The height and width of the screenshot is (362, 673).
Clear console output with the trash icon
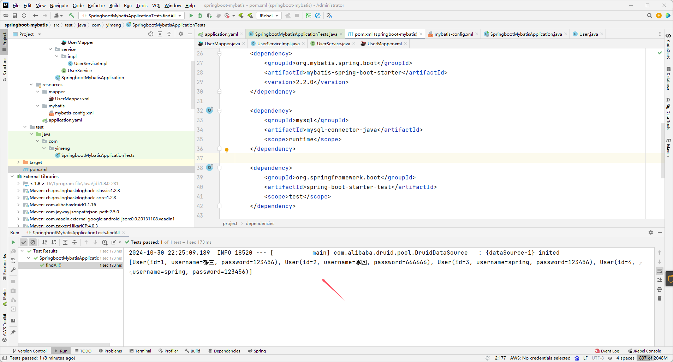660,298
